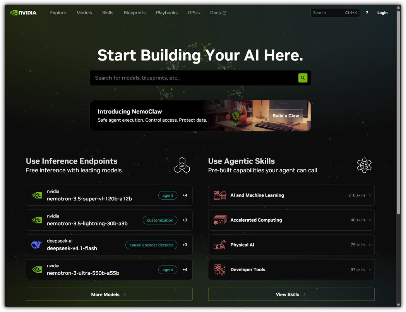
Task: Expand AI and Machine Learning chevron
Action: pyautogui.click(x=370, y=195)
